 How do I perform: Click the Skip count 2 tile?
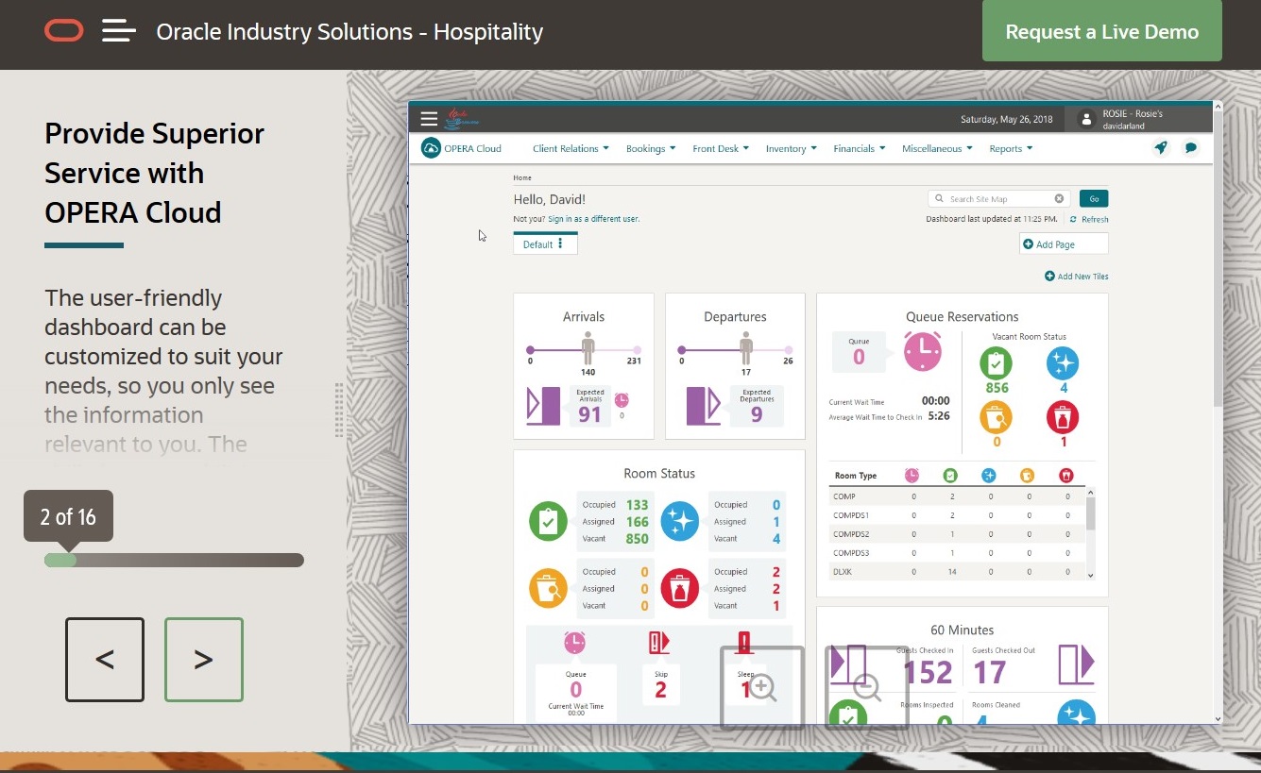click(660, 684)
